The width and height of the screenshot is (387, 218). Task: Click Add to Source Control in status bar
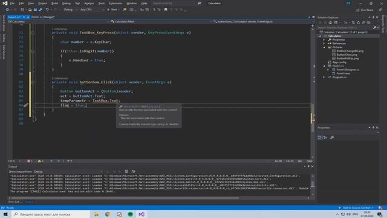point(356,208)
